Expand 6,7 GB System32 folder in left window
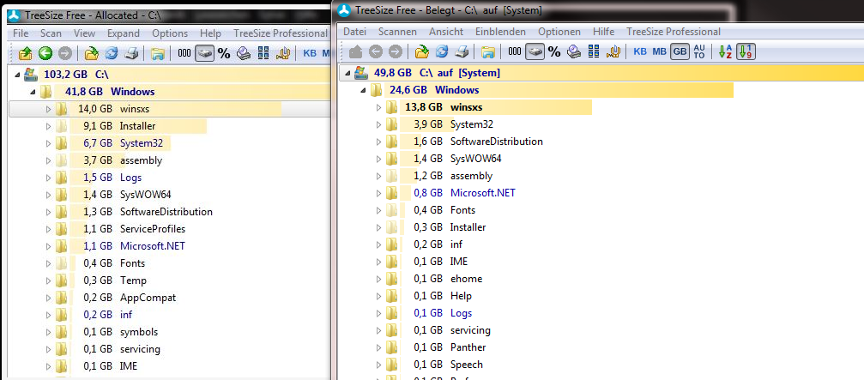Screen dimensions: 864x380 pos(48,144)
